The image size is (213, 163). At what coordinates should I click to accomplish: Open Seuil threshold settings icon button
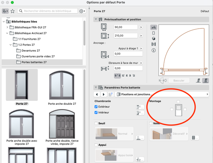tap(140, 138)
